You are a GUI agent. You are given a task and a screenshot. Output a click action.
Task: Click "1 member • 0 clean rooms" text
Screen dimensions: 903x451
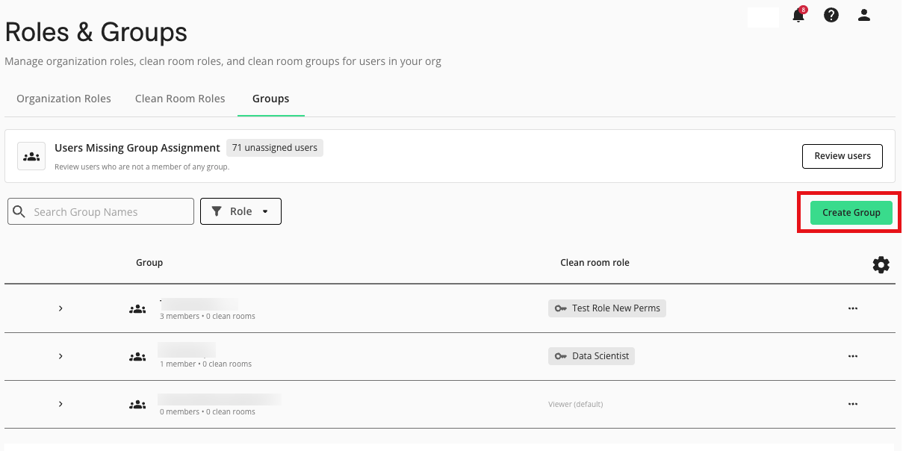tap(205, 364)
